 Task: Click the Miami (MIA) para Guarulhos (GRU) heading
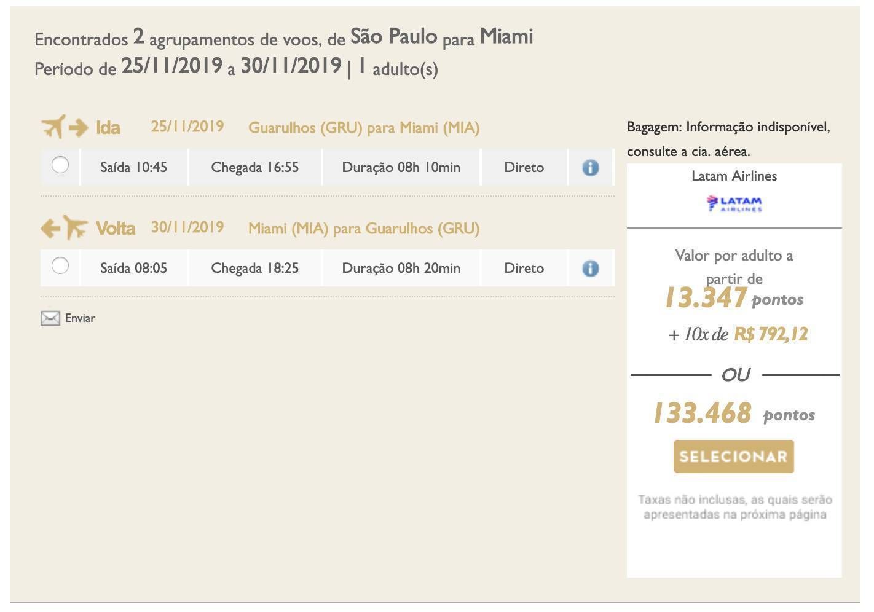click(x=363, y=229)
